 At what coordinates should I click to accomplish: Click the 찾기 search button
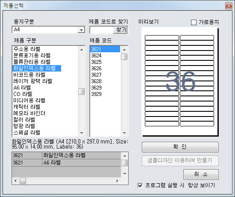pos(120,30)
